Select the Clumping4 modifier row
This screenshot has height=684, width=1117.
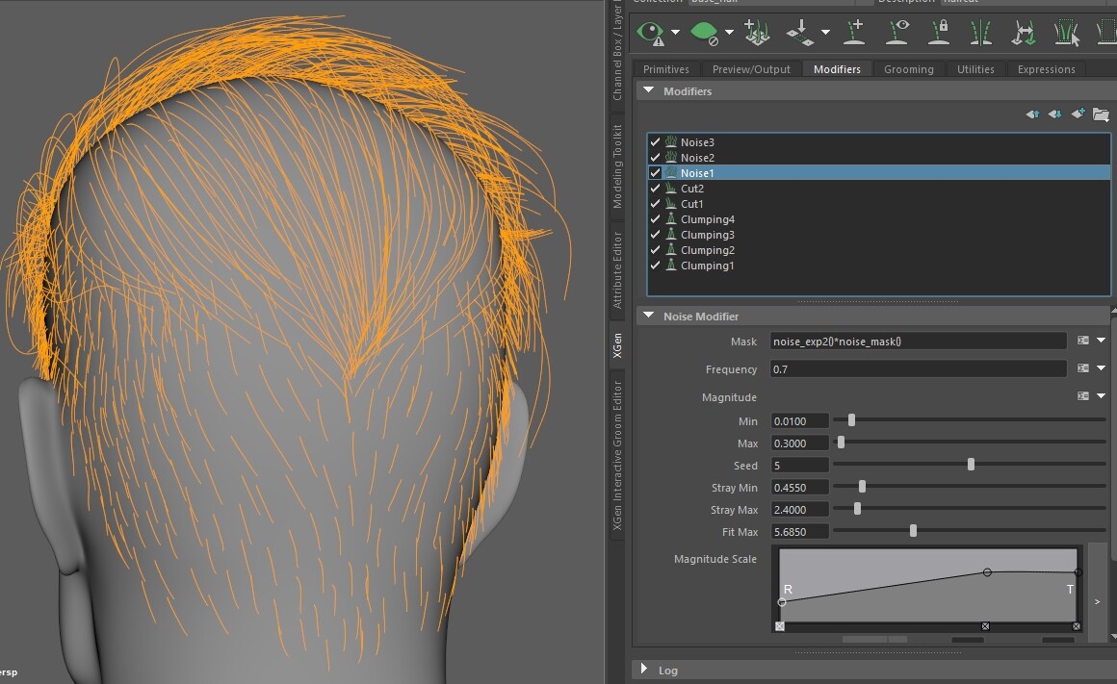click(x=879, y=219)
